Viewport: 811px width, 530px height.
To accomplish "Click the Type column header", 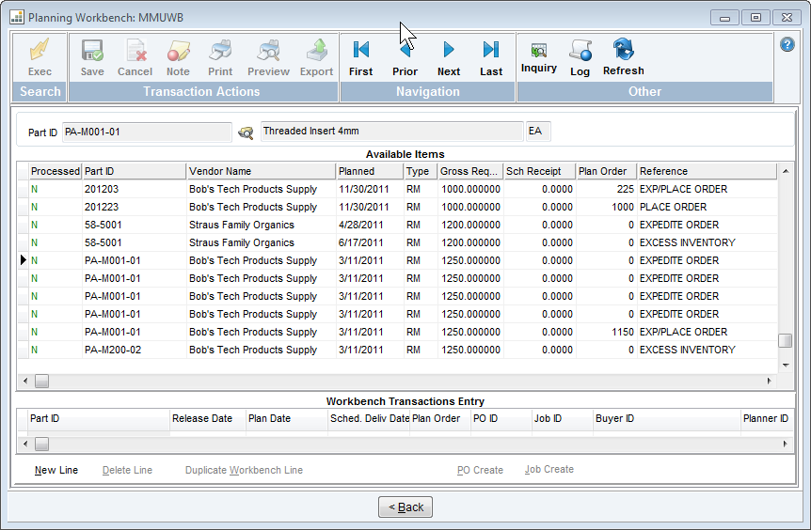I will tap(421, 171).
